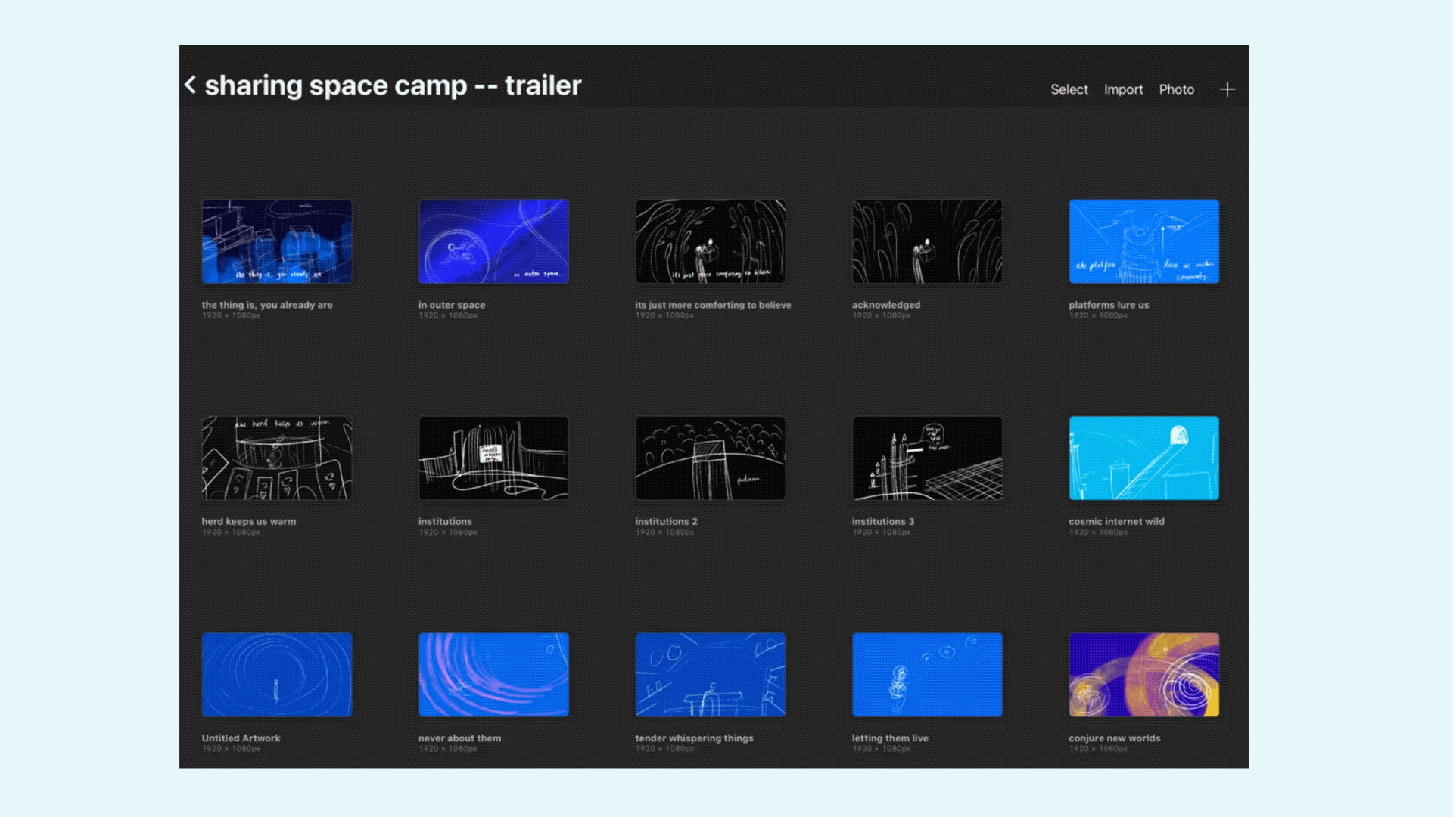Open the 'institutions 3' artwork thumbnail

(x=927, y=458)
